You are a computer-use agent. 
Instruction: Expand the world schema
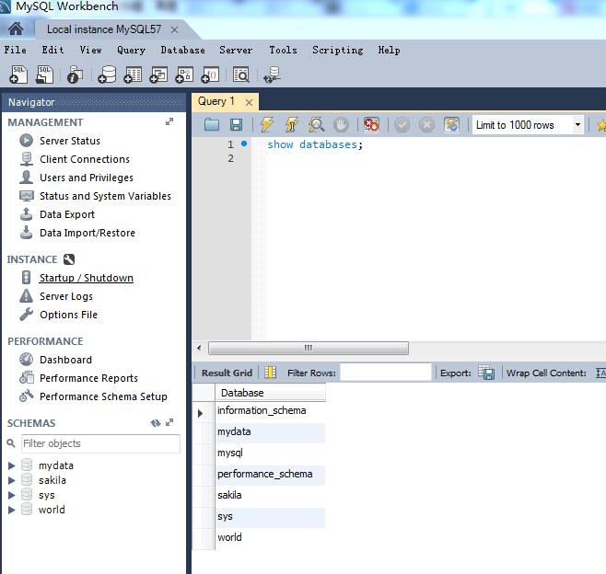[12, 510]
